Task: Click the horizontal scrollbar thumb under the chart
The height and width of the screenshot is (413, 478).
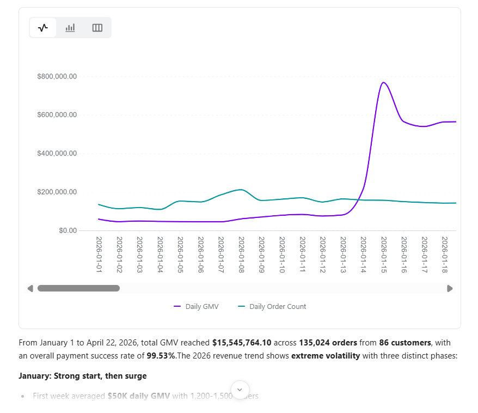Action: (78, 288)
